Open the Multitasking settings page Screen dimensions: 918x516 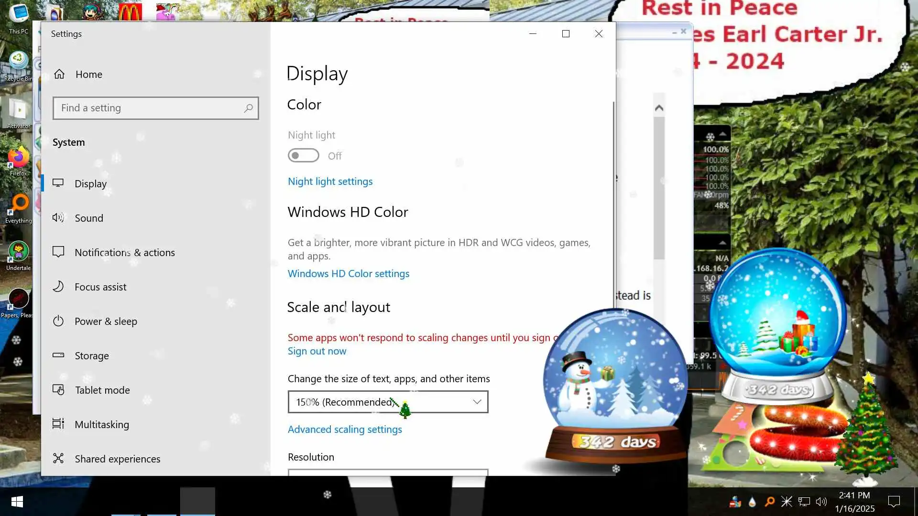click(102, 424)
